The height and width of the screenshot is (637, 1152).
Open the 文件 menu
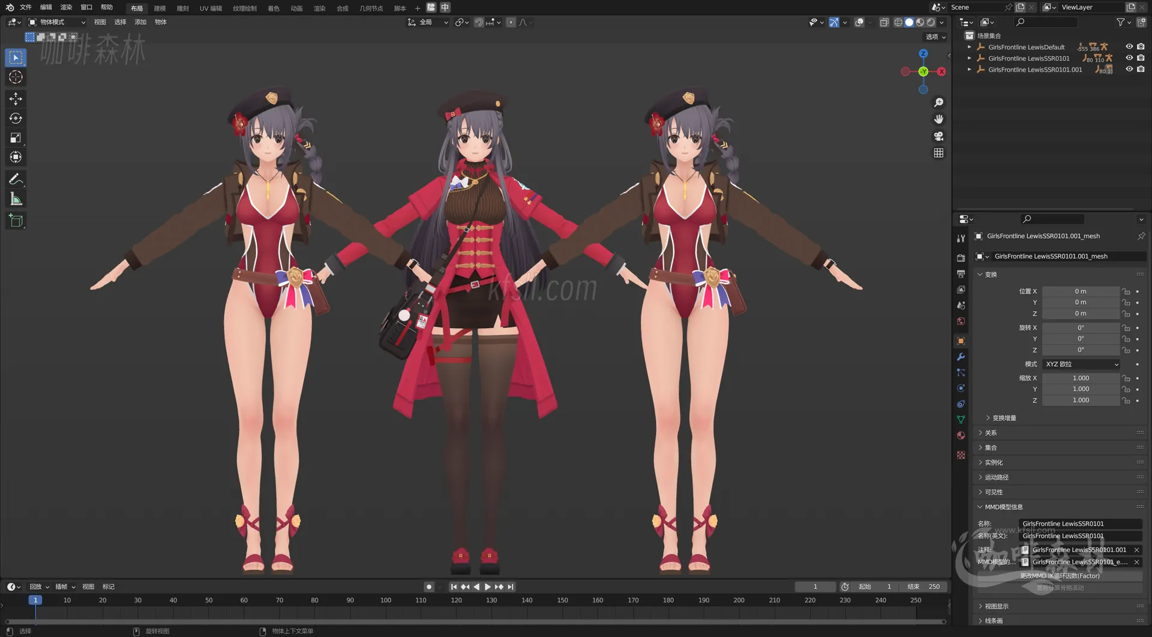click(x=25, y=7)
